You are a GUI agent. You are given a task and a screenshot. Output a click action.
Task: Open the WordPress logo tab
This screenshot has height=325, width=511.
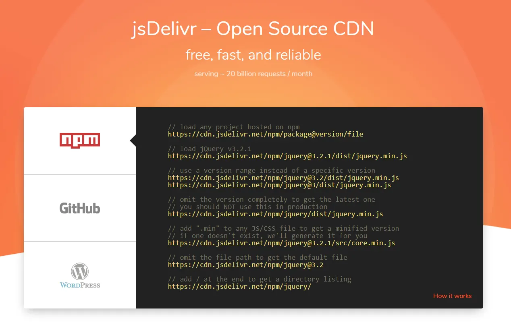pyautogui.click(x=80, y=275)
